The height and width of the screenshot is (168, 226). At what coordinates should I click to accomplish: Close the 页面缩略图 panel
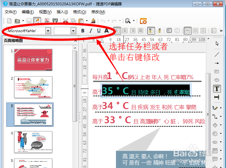[76, 41]
